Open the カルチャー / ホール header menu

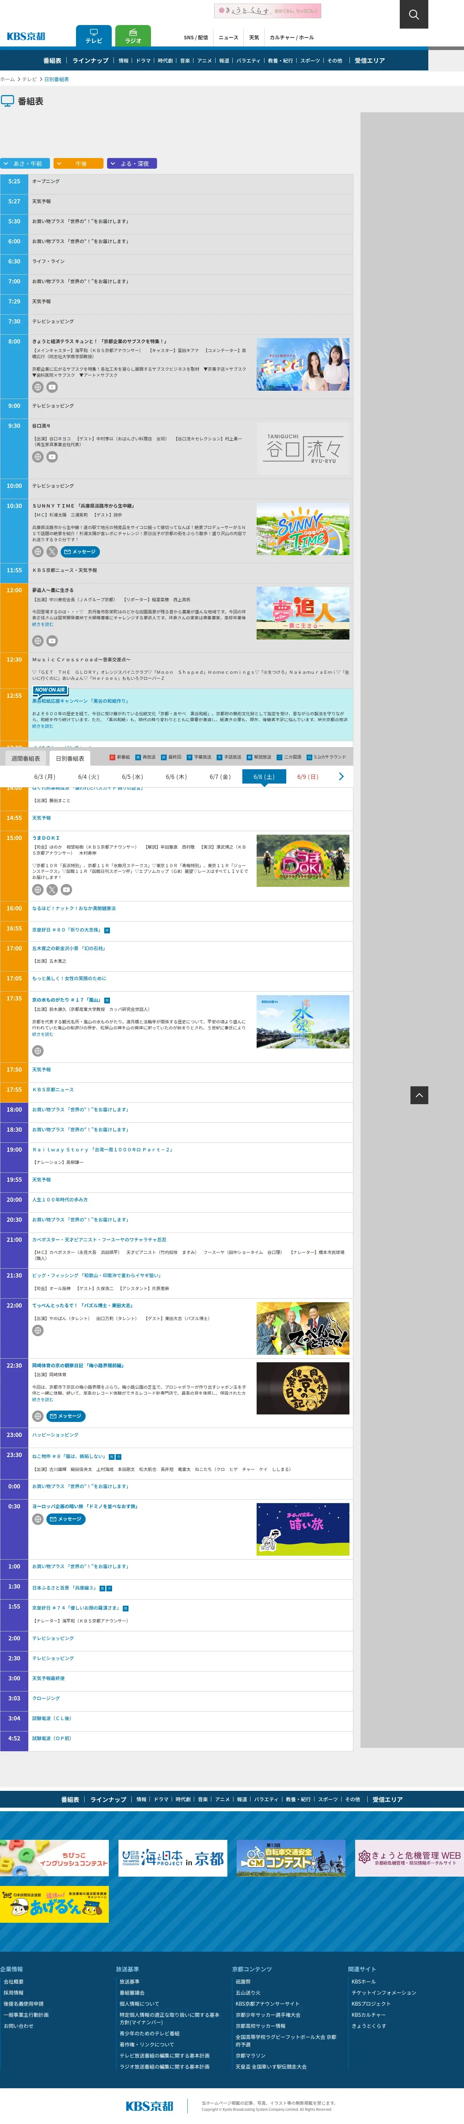(292, 37)
